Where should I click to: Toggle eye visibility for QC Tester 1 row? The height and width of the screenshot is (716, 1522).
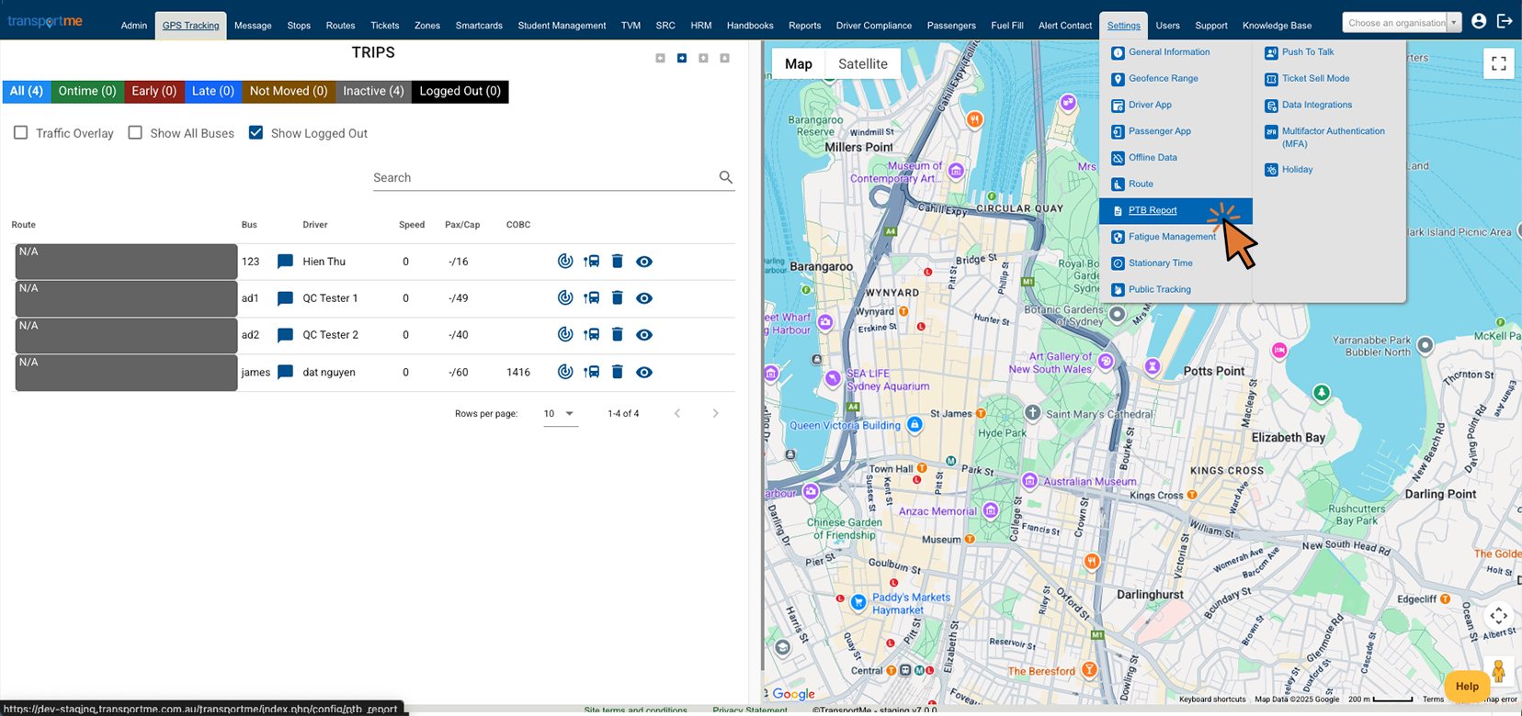(644, 298)
